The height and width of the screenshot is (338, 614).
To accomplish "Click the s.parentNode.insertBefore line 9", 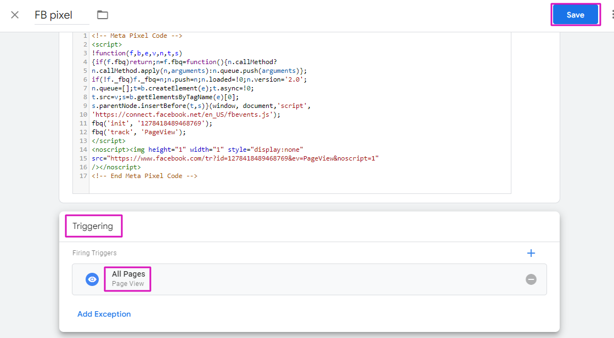I will [201, 106].
